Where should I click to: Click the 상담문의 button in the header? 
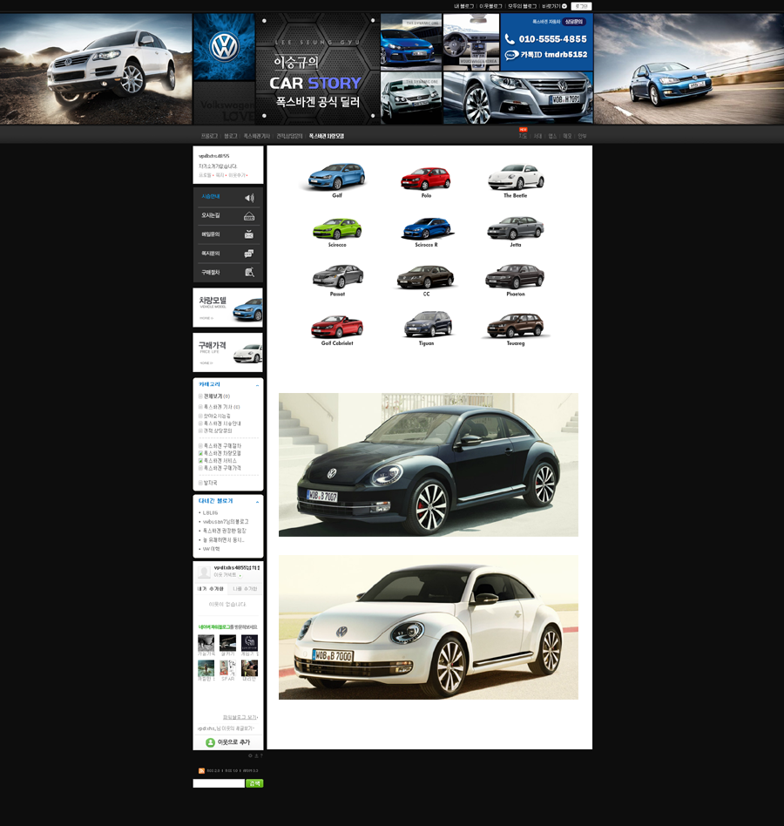[574, 22]
